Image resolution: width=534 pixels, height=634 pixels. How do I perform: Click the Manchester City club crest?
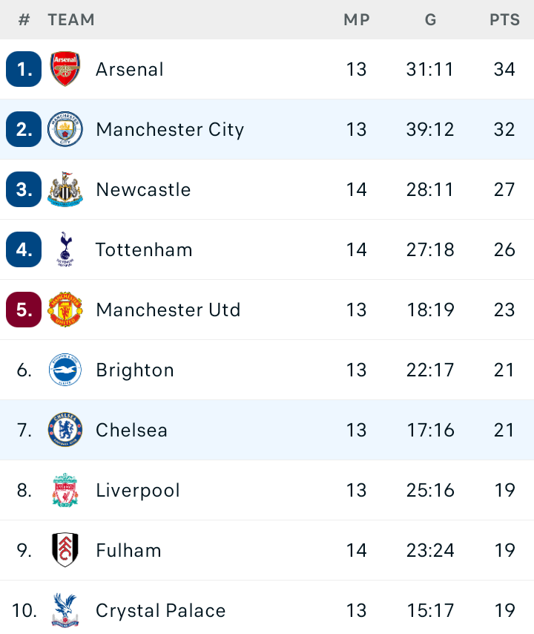[65, 129]
